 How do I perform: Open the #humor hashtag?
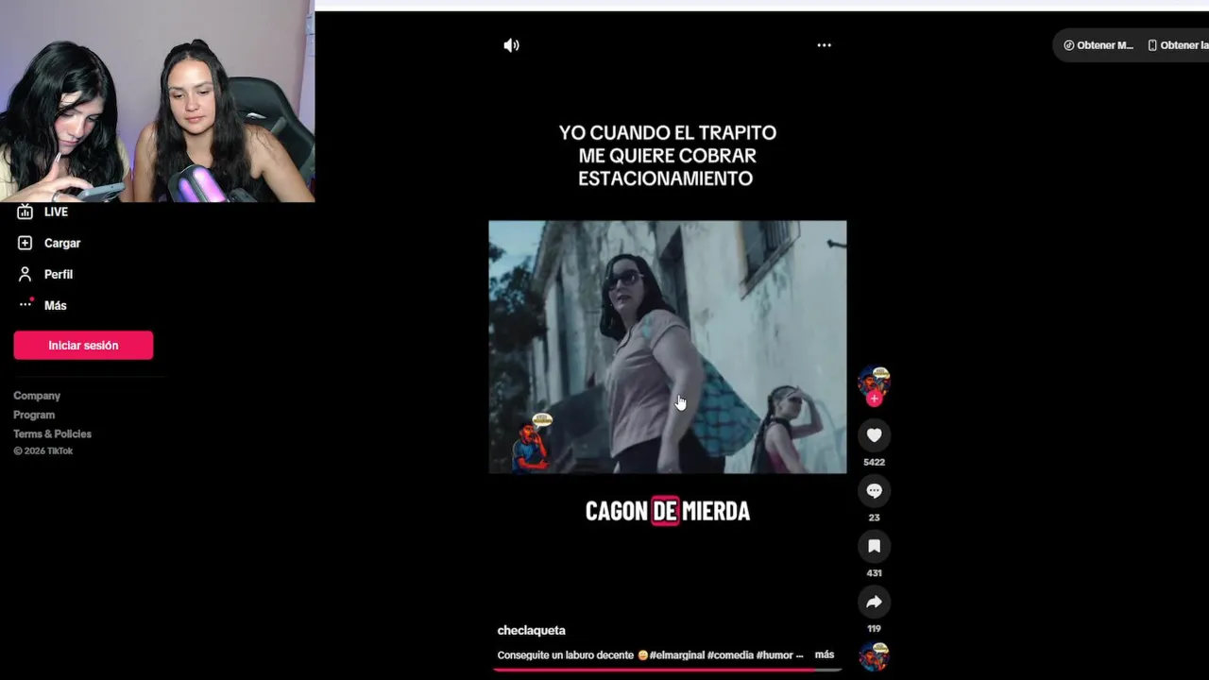(x=775, y=654)
